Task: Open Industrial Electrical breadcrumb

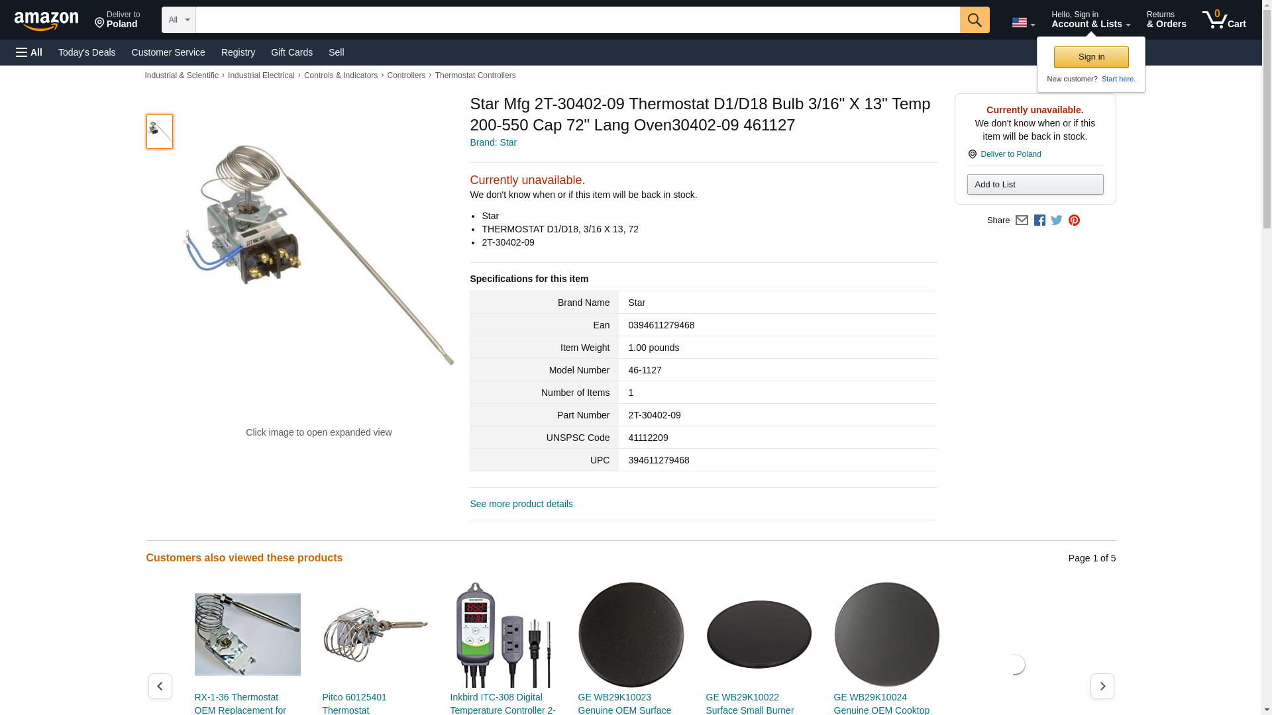Action: [261, 75]
